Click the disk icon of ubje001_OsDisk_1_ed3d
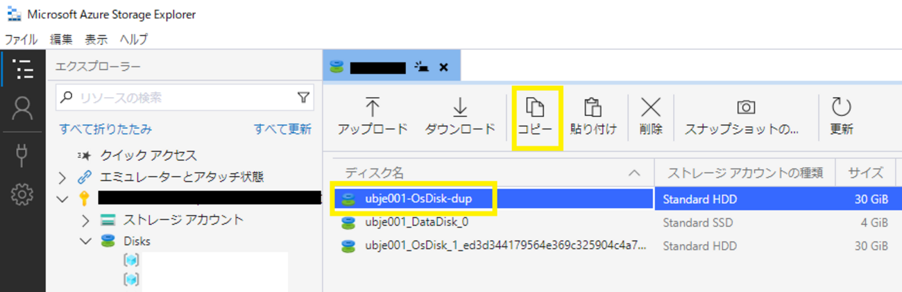The height and width of the screenshot is (292, 902). [348, 246]
